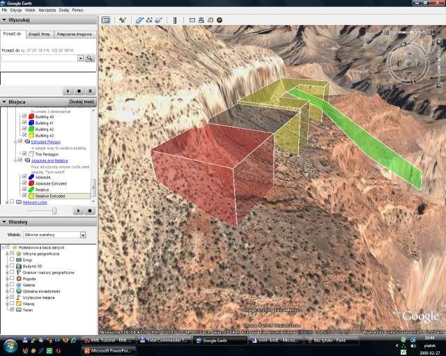
Task: Click the green Relative polygon icon
Action: pyautogui.click(x=31, y=189)
